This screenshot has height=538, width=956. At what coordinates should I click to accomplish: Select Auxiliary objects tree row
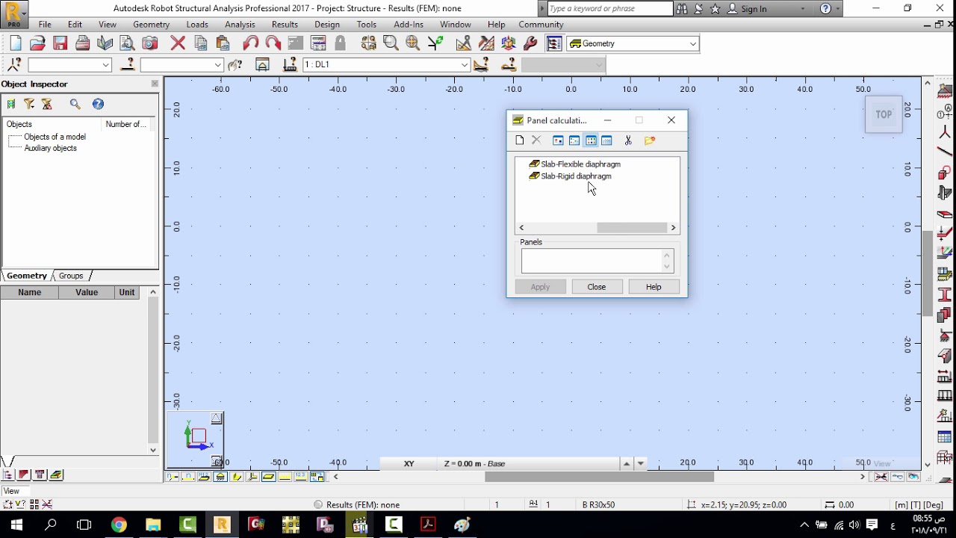50,148
